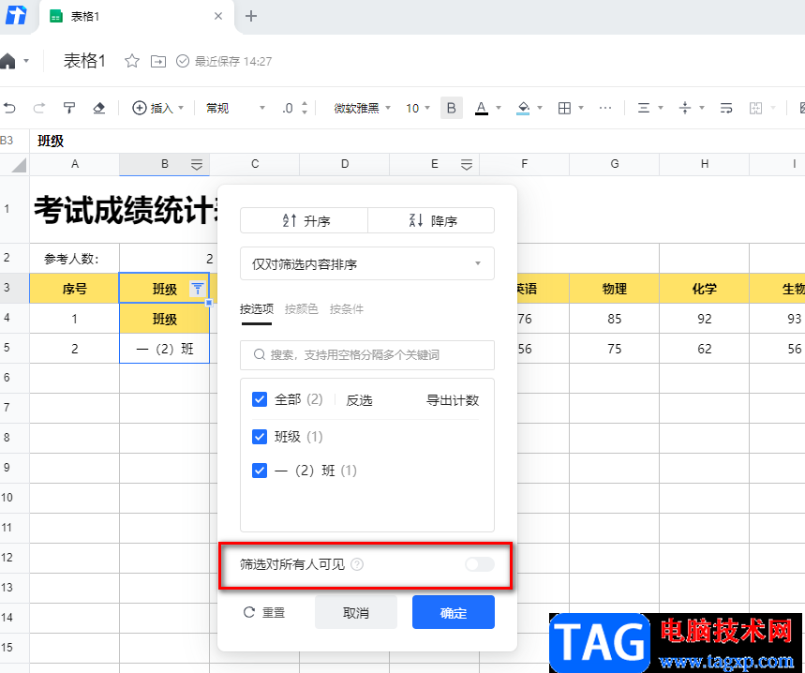
Task: Click the 表格1 document title
Action: tap(84, 61)
